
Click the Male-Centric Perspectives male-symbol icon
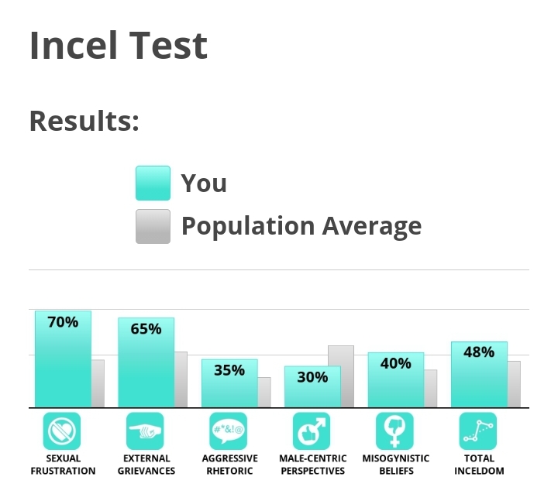point(312,431)
